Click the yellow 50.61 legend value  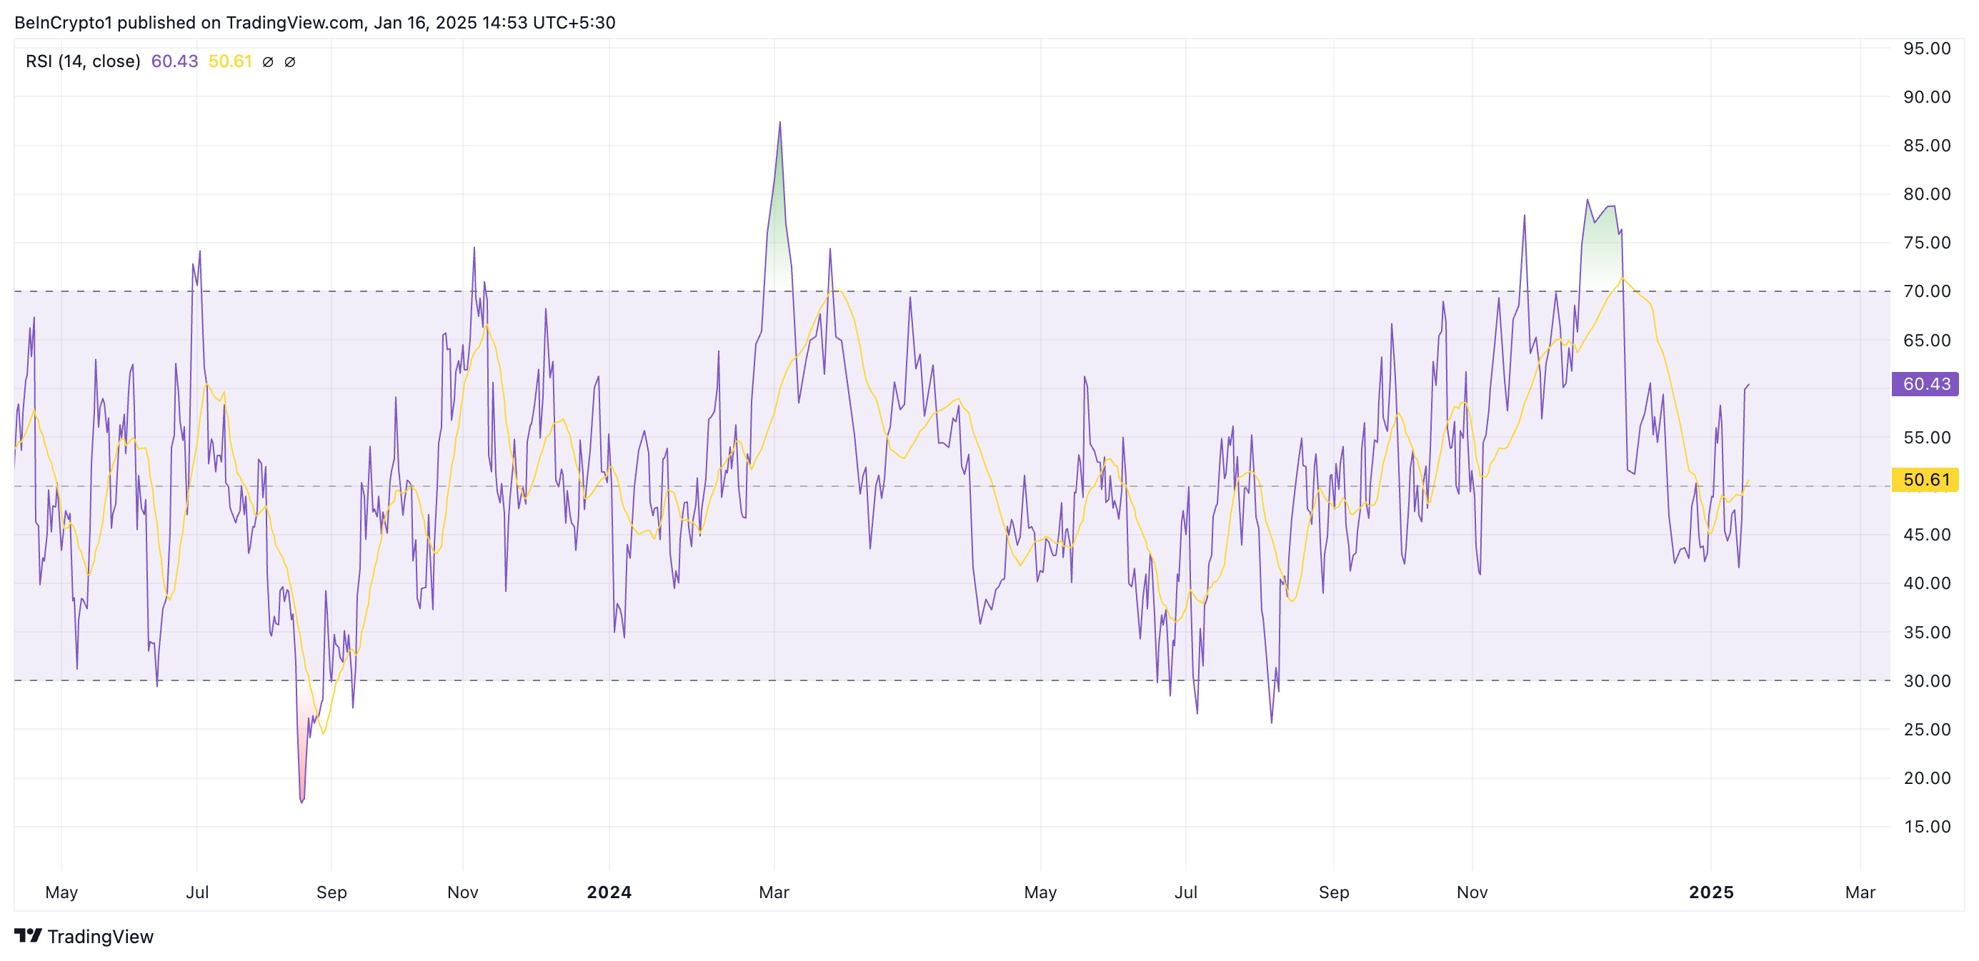230,61
